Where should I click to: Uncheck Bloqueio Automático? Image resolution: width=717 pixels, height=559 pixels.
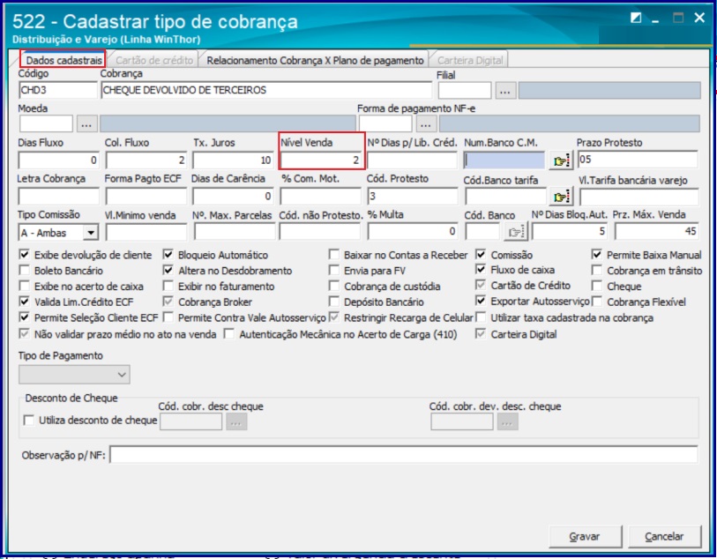point(168,255)
